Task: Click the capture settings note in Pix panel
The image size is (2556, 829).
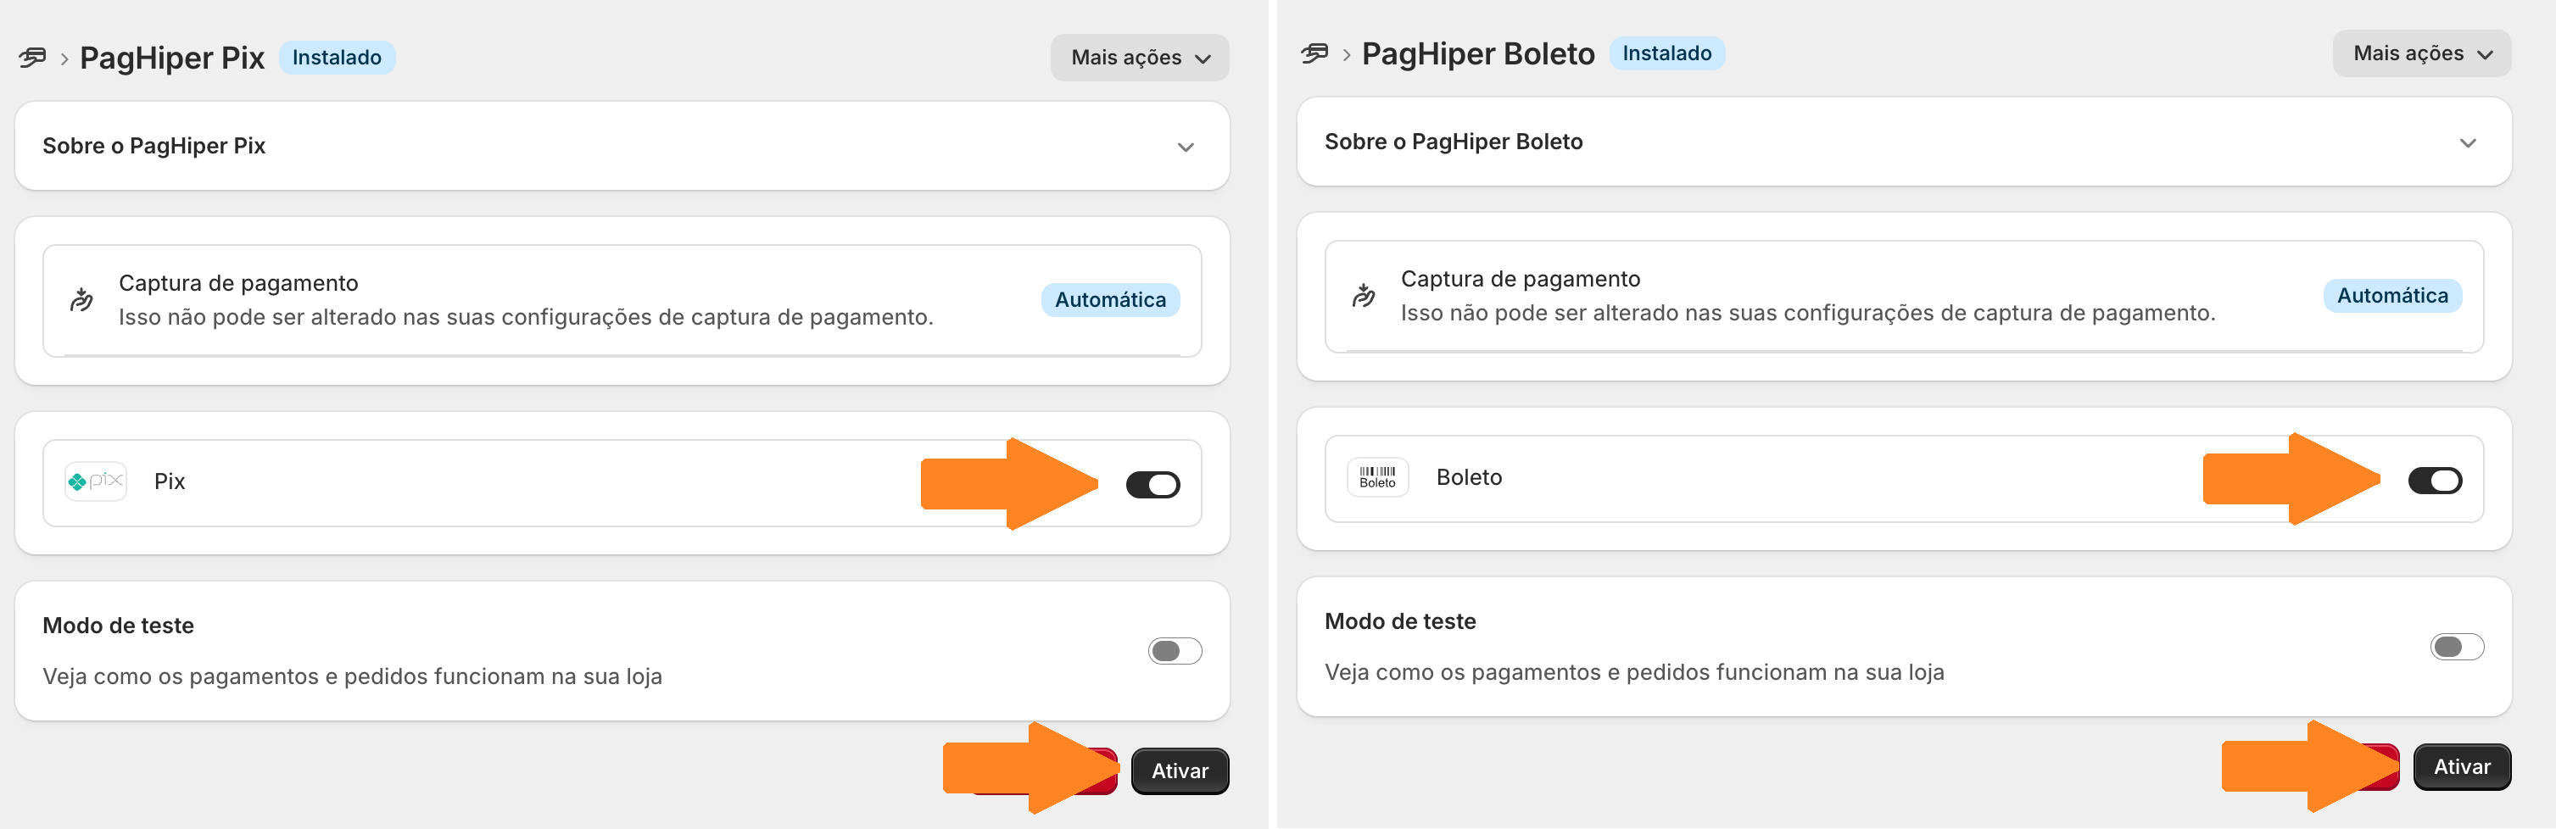Action: click(526, 317)
